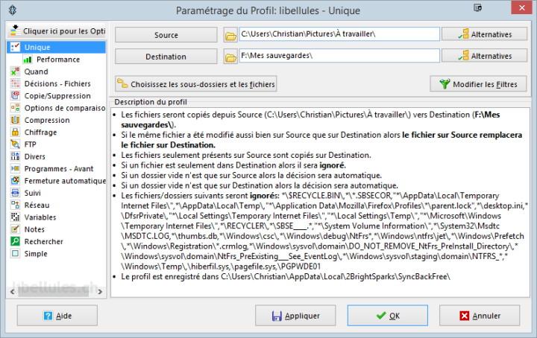Image resolution: width=537 pixels, height=338 pixels.
Task: Click the FTP icon
Action: (16, 144)
